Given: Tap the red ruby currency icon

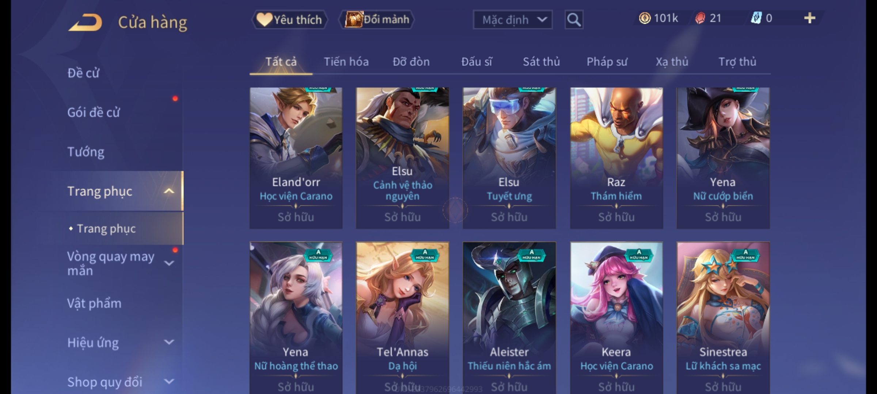Looking at the screenshot, I should (x=700, y=18).
